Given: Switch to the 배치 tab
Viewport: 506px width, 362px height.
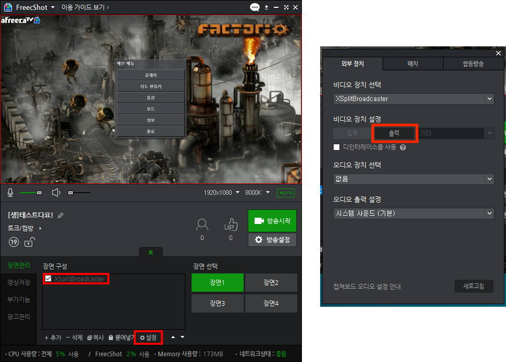Looking at the screenshot, I should [x=413, y=64].
